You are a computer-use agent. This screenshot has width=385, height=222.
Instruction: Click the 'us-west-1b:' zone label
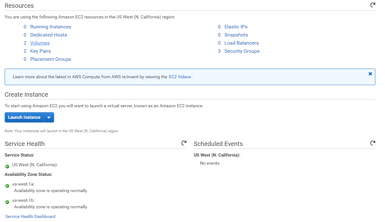click(23, 200)
